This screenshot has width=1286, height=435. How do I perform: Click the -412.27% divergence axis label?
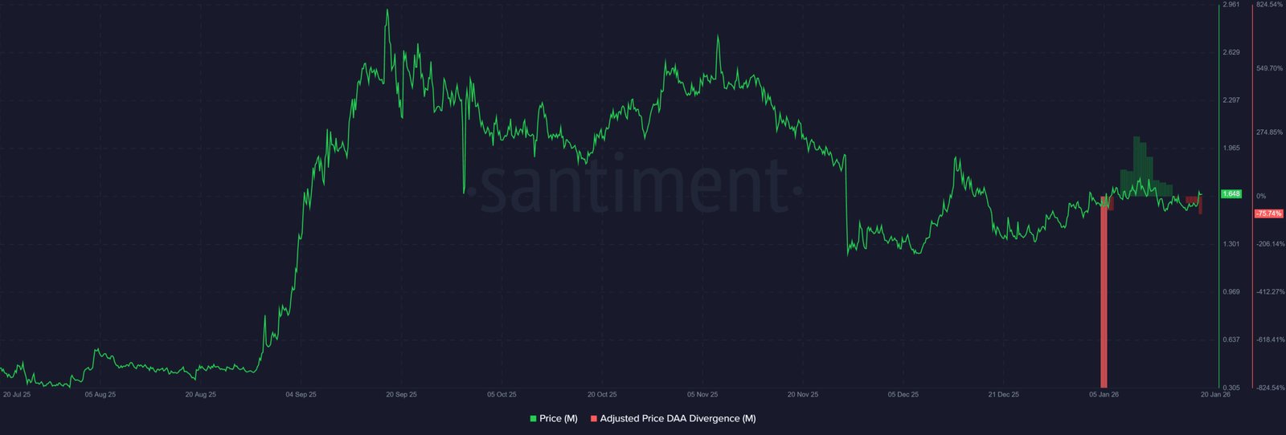1270,292
